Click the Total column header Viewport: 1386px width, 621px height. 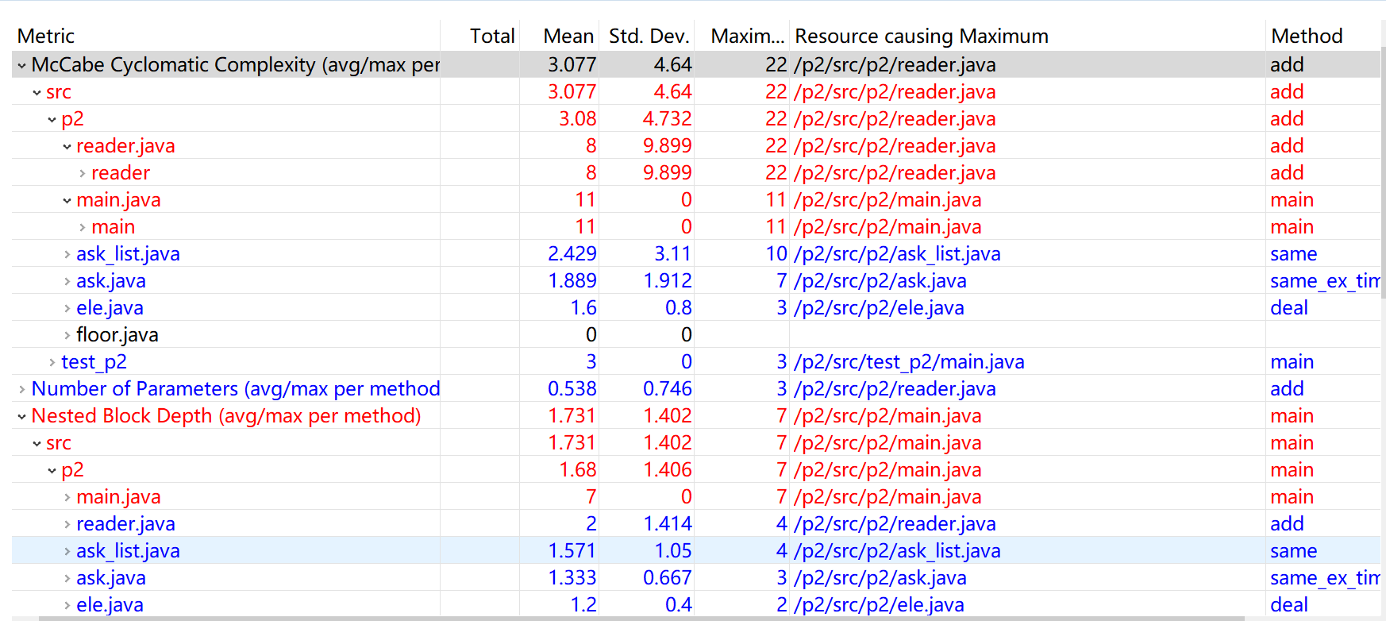(x=491, y=36)
